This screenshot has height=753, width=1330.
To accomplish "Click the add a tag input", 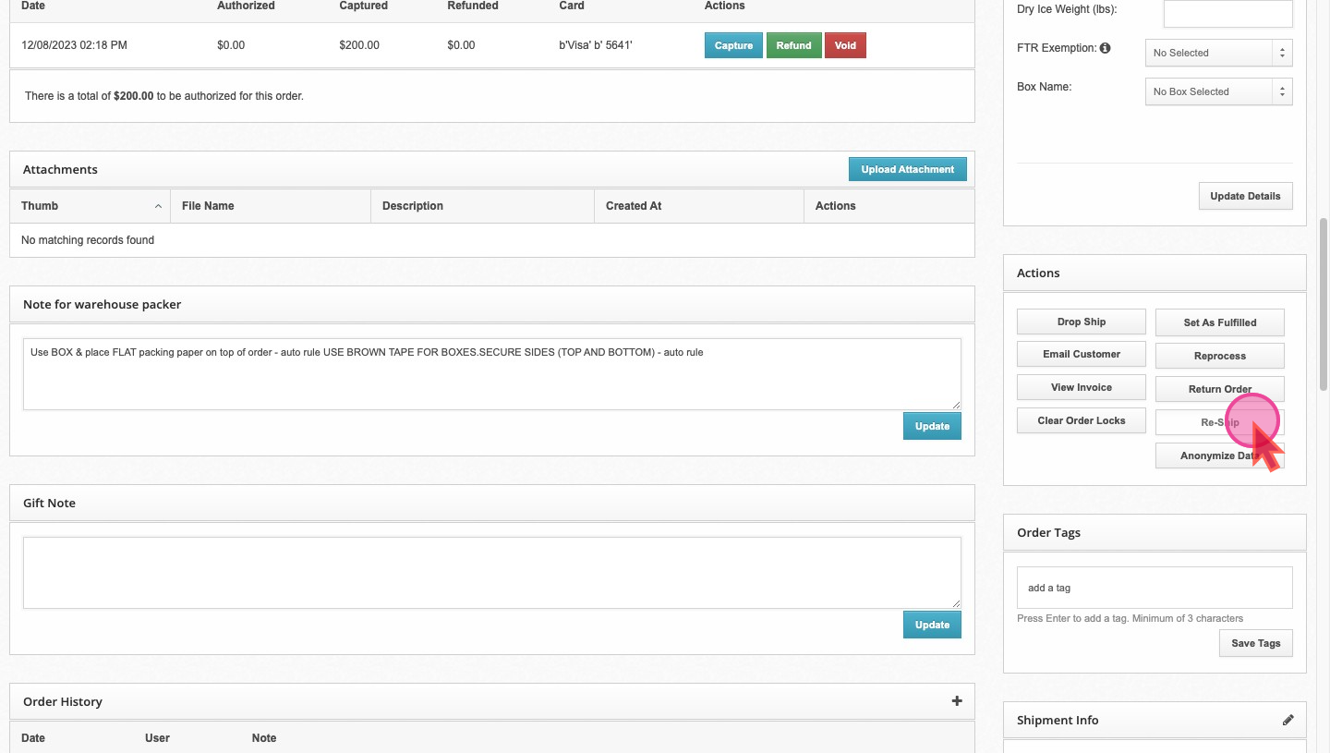I will pos(1154,588).
